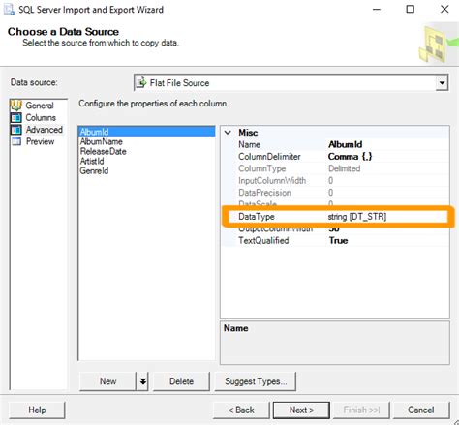The height and width of the screenshot is (425, 459).
Task: Go back with the Back button
Action: tap(241, 410)
